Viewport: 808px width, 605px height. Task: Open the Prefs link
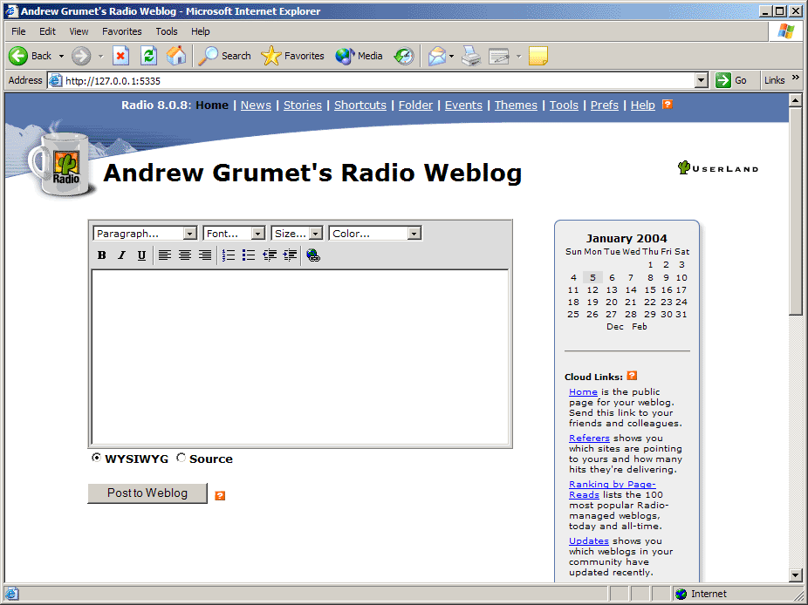605,105
